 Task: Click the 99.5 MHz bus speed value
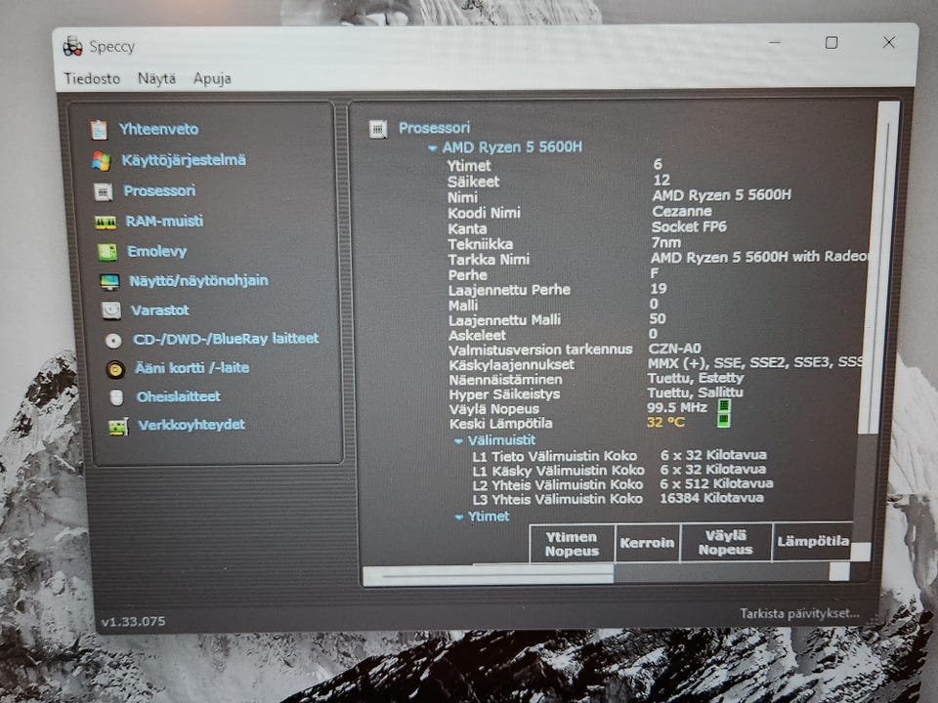point(676,408)
